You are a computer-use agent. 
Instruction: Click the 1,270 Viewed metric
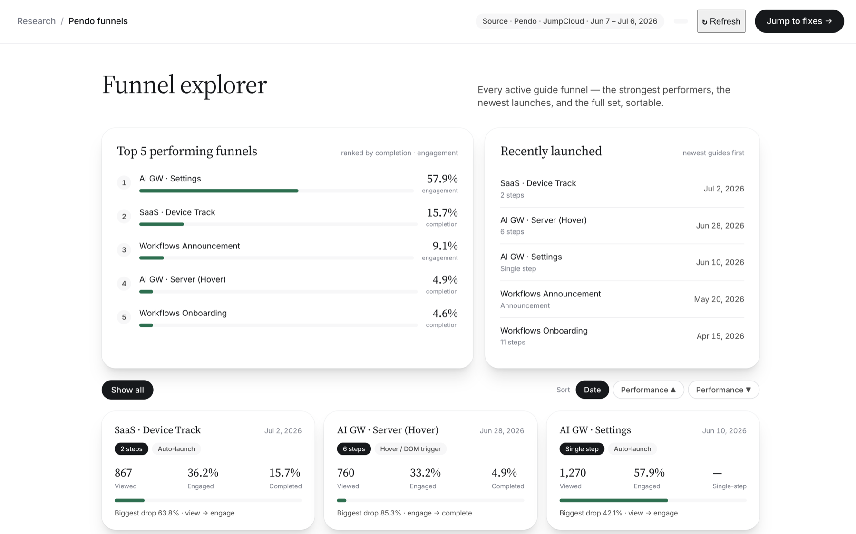573,478
